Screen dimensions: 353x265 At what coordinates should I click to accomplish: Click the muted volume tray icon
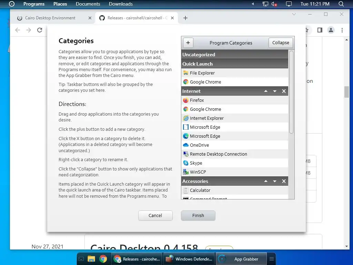(274, 4)
